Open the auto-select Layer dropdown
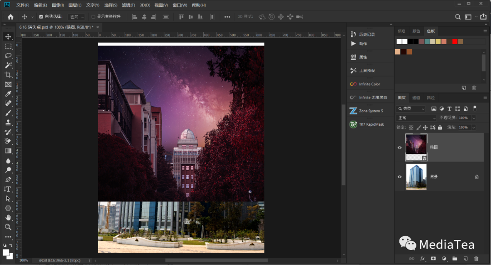 [76, 17]
